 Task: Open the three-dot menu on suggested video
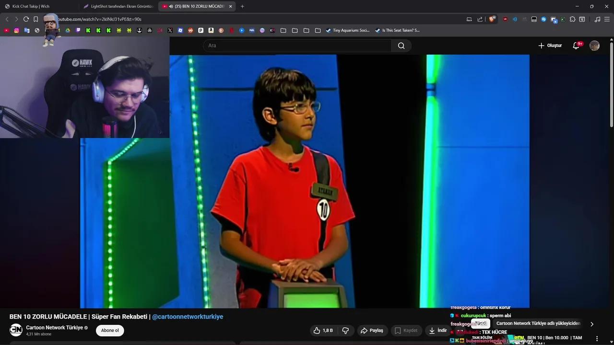point(597,339)
